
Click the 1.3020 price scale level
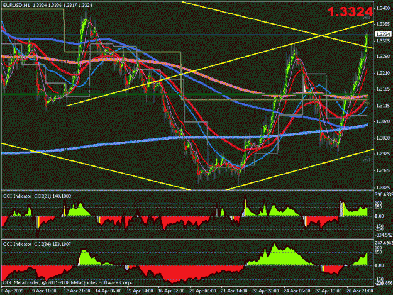(x=383, y=138)
